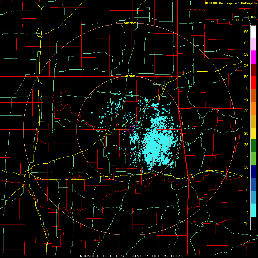Click the bright red legend swatch
258x258 pixels.
253,83
